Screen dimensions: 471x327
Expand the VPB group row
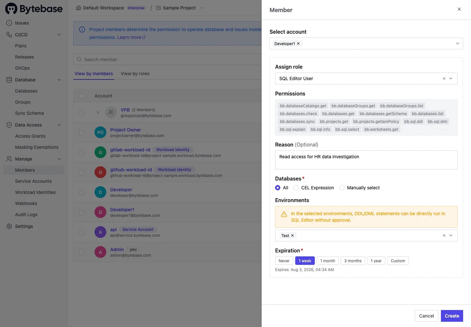[x=97, y=112]
